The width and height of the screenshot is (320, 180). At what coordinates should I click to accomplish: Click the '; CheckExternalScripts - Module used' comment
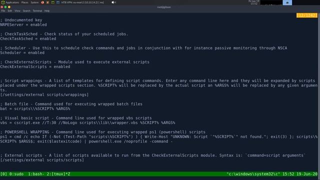pyautogui.click(x=74, y=62)
